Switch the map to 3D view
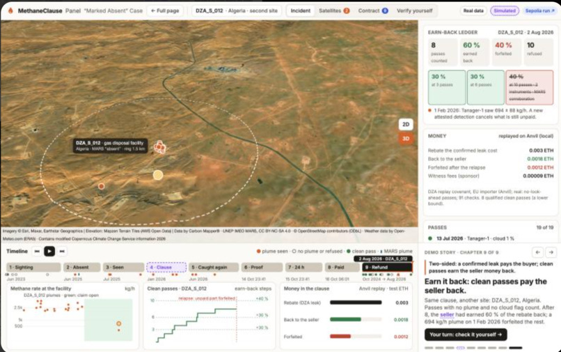561x352 pixels. (x=406, y=139)
